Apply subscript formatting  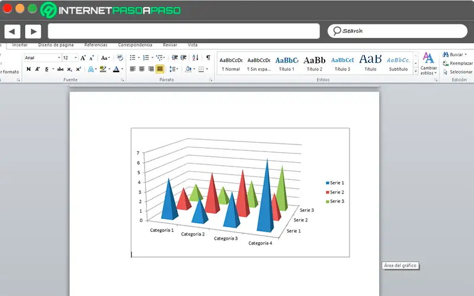point(69,69)
